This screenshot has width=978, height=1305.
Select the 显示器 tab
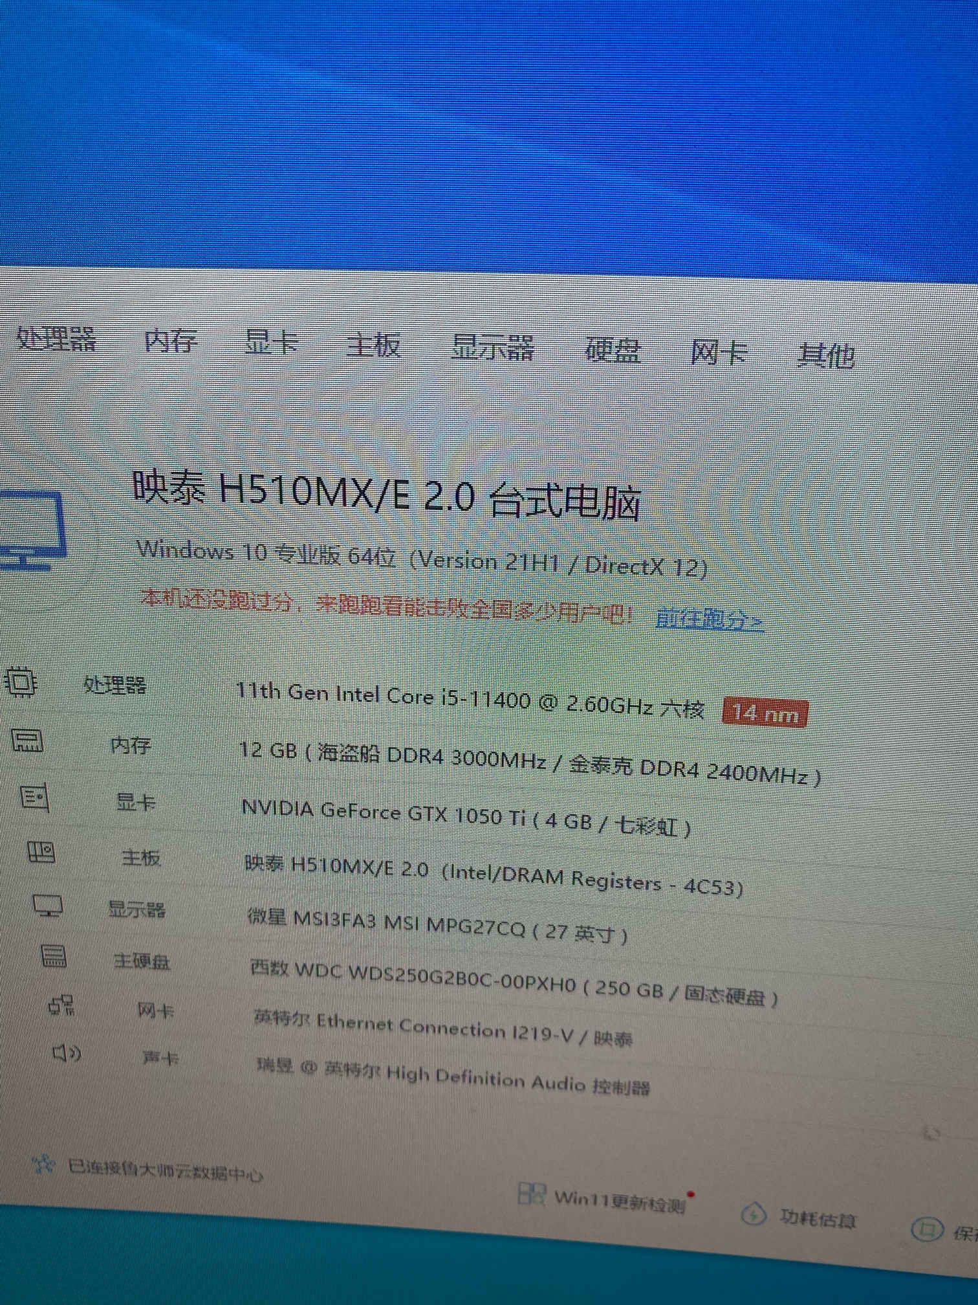493,348
